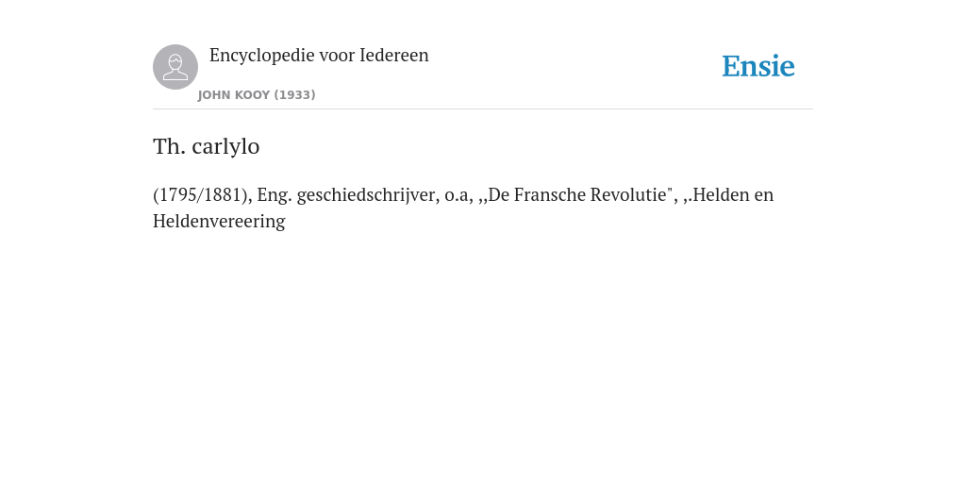Click the "(1795/1881)" date text
Screen dimensions: 966x483
pos(203,194)
